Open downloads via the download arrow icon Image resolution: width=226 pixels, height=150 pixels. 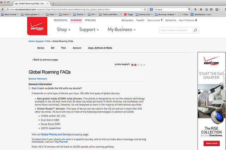click(x=195, y=9)
